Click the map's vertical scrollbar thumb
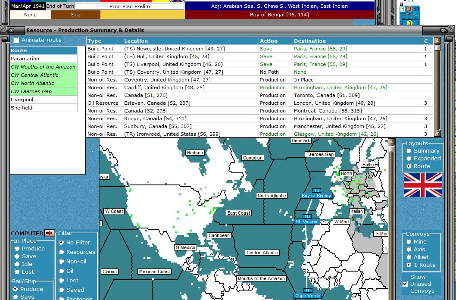The height and width of the screenshot is (300, 456). (391, 149)
